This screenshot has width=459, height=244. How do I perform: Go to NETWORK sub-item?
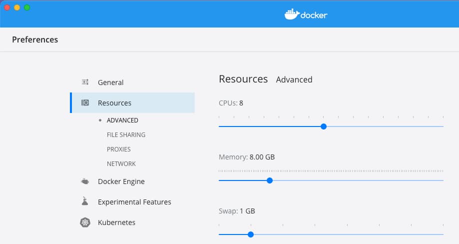tap(121, 163)
